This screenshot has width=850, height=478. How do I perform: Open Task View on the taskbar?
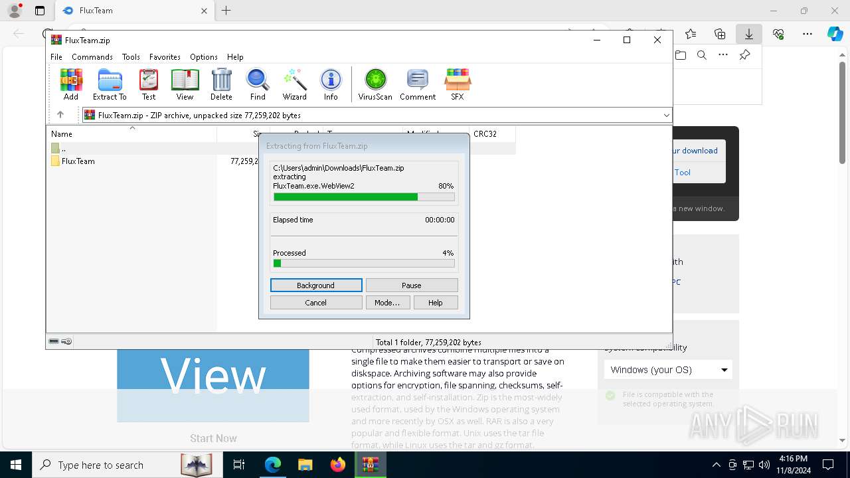(239, 465)
